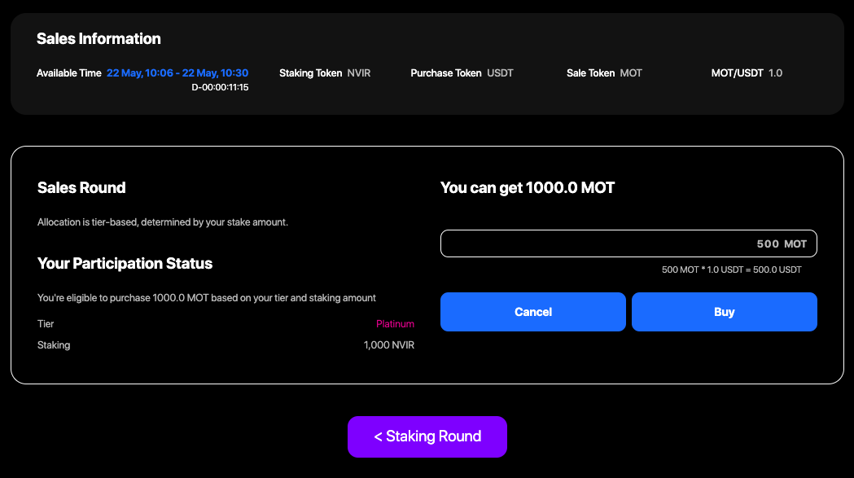Click the Sales Round heading
Screen dimensions: 854x478
click(x=81, y=188)
